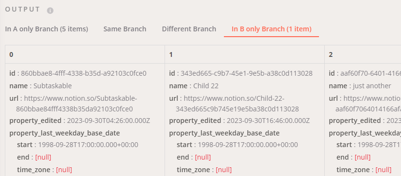This screenshot has height=176, width=401.
Task: Click the OUTPUT panel heading
Action: tap(23, 10)
